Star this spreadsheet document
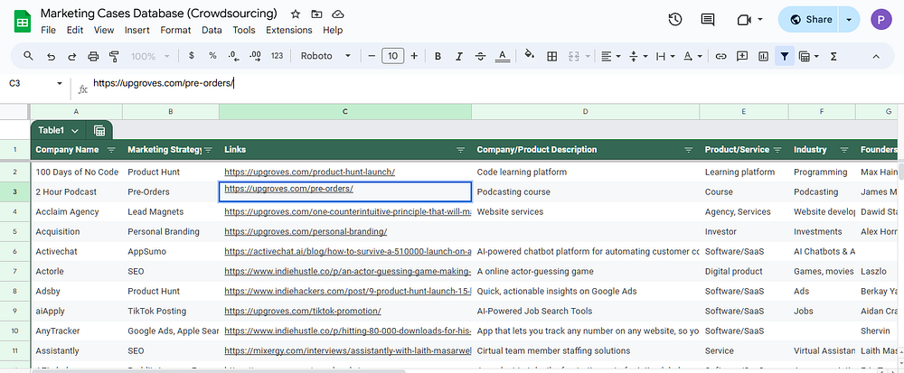This screenshot has height=373, width=904. click(296, 15)
